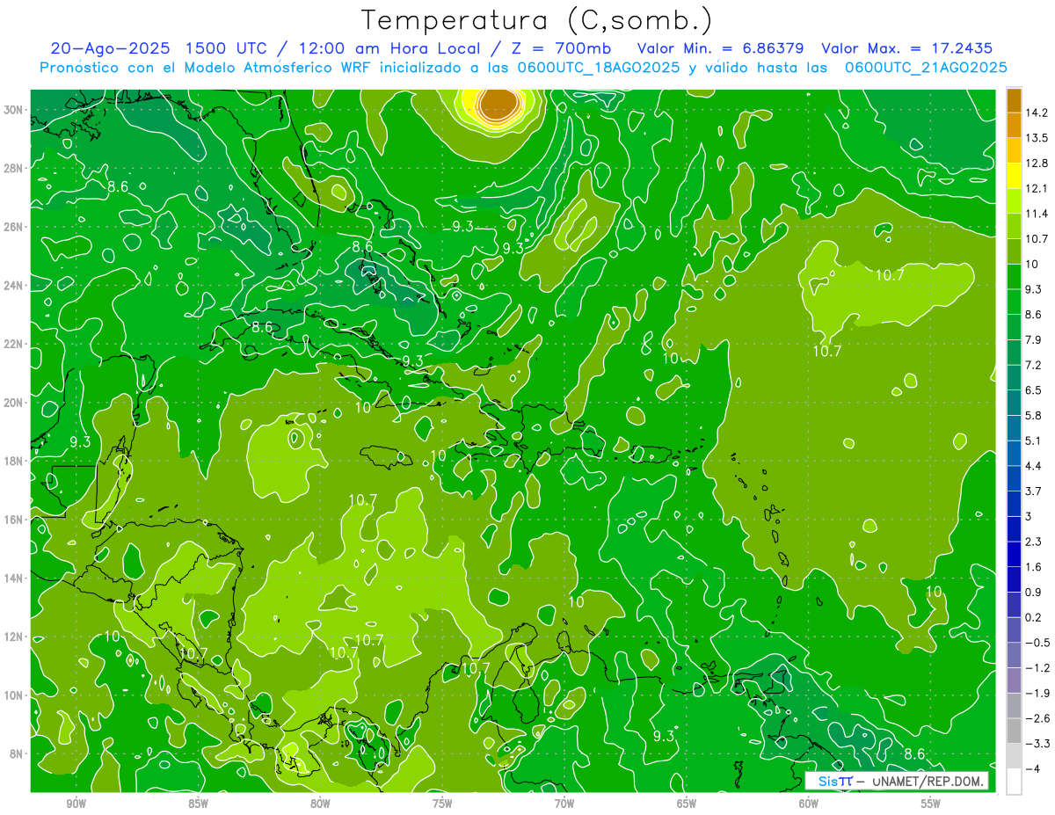This screenshot has height=815, width=1055.
Task: Click legend value "5.1" on the color bar
Action: [1035, 441]
